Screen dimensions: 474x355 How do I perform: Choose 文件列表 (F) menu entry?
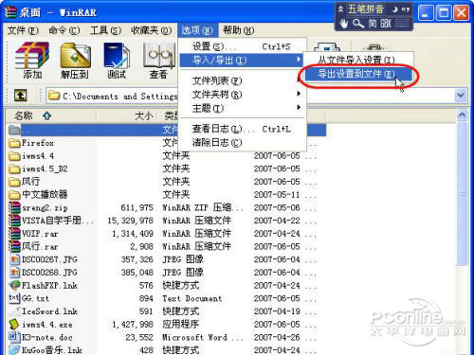pos(242,80)
